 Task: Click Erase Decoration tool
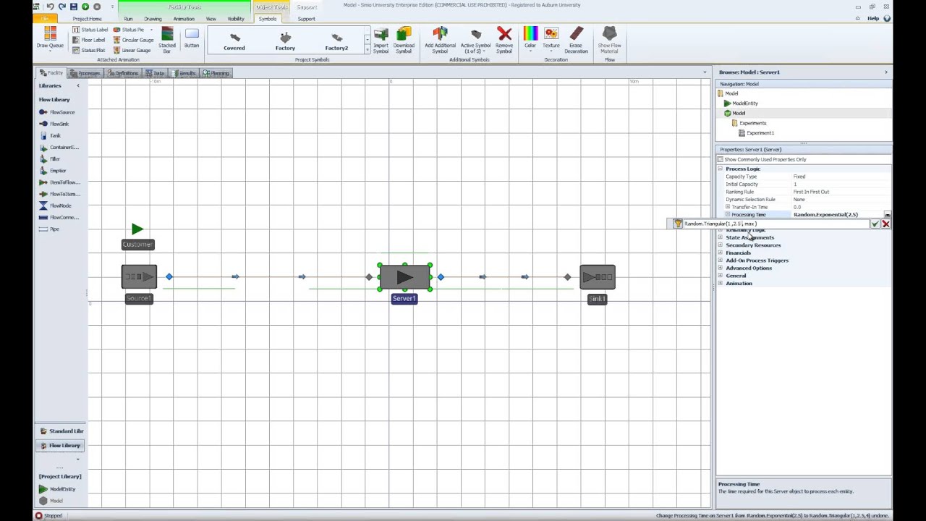[576, 41]
